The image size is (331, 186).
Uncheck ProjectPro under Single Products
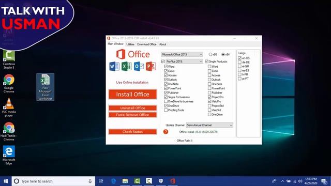[x=209, y=97]
